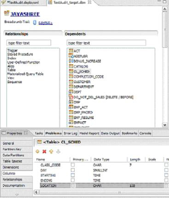Click the CUSTOMER table icon
Image resolution: width=169 pixels, height=198 pixels.
pyautogui.click(x=71, y=82)
